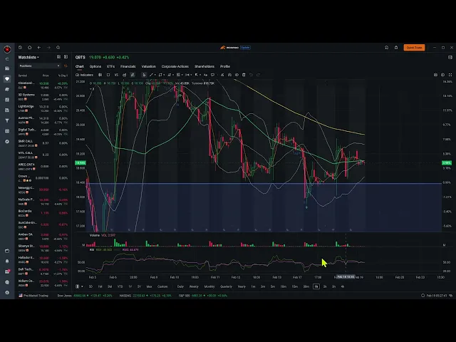The height and width of the screenshot is (342, 456).
Task: Select the rectangle shape drawing tool
Action: [x=160, y=75]
